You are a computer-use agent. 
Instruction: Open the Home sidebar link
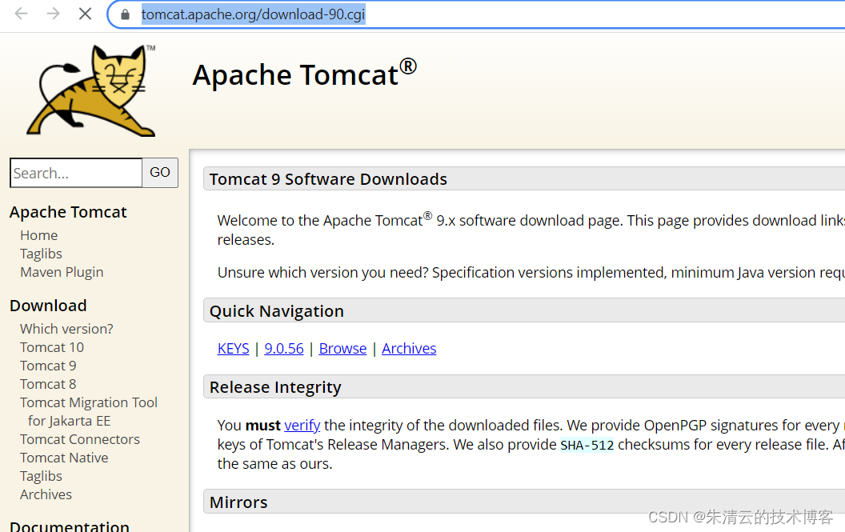[x=38, y=235]
